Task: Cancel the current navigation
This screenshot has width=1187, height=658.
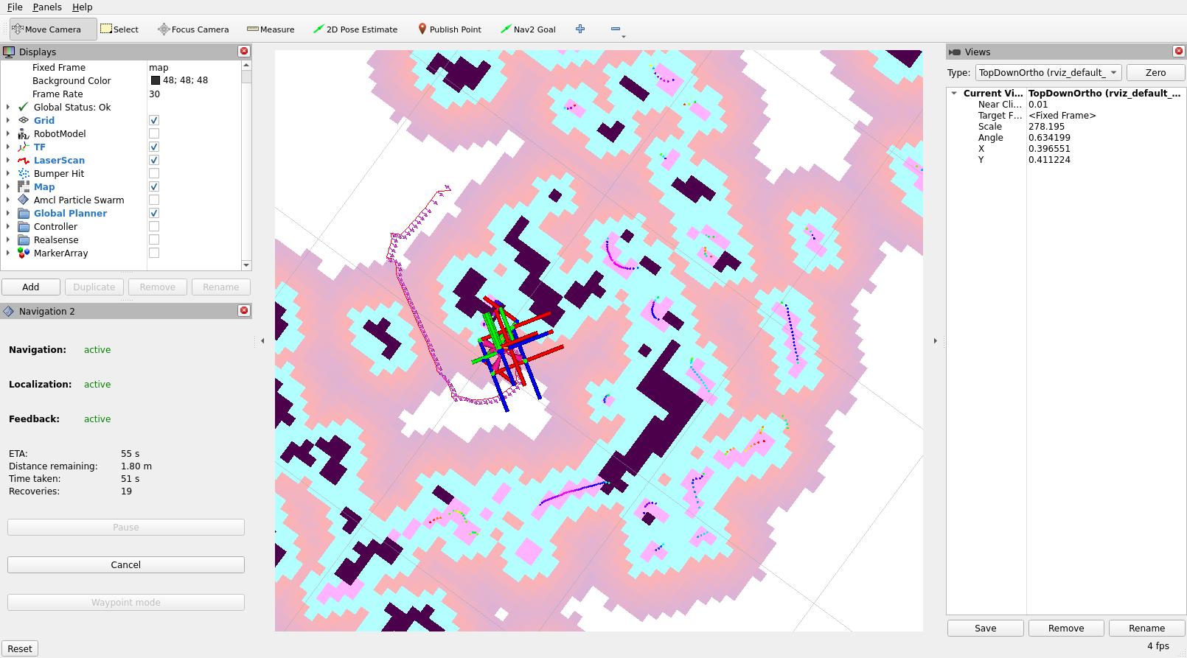Action: click(x=126, y=564)
